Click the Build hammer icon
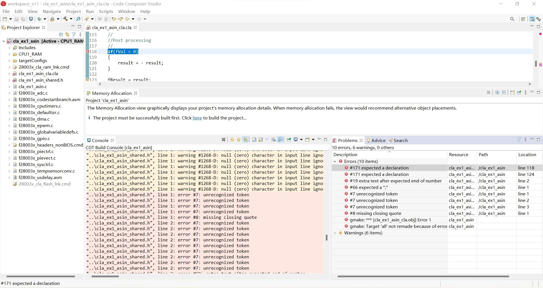 [65, 19]
